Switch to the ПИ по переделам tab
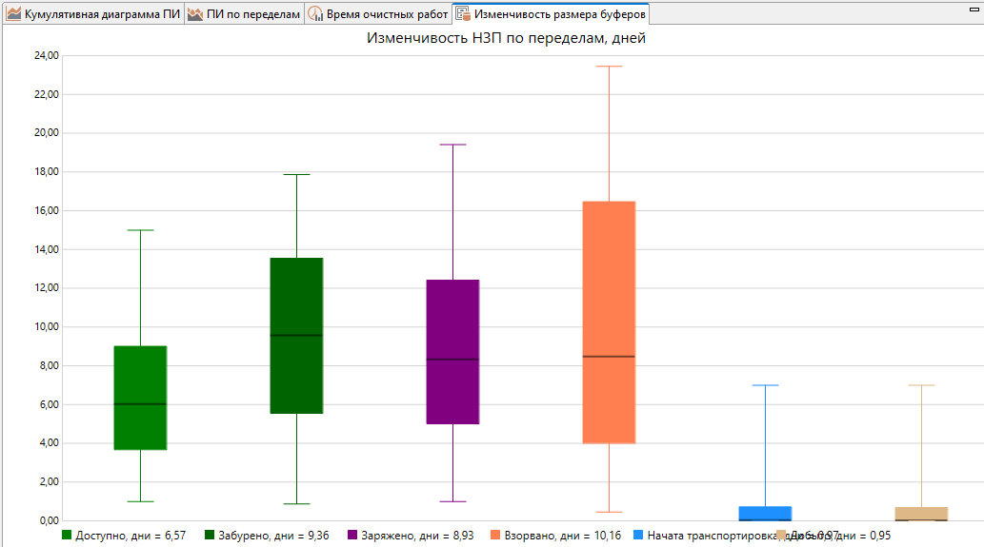 tap(246, 13)
